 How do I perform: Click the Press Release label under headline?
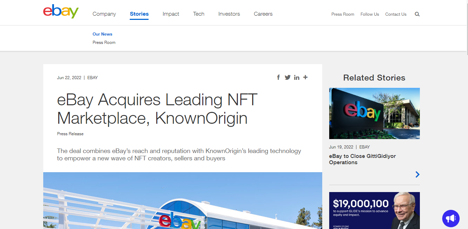[x=70, y=134]
